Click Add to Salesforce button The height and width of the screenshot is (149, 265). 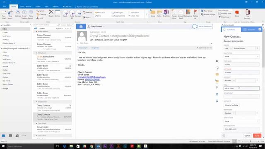[x=202, y=26]
